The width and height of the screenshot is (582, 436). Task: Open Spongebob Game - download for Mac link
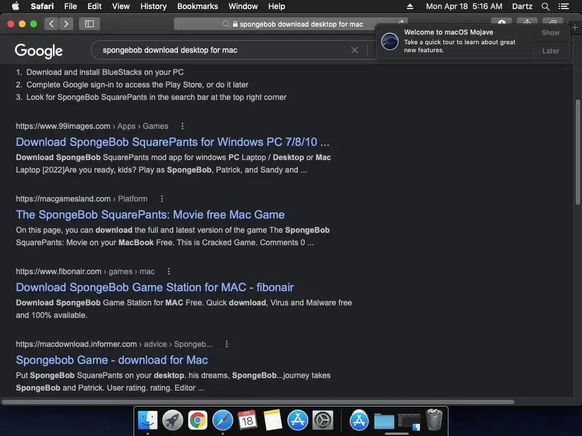(x=112, y=360)
